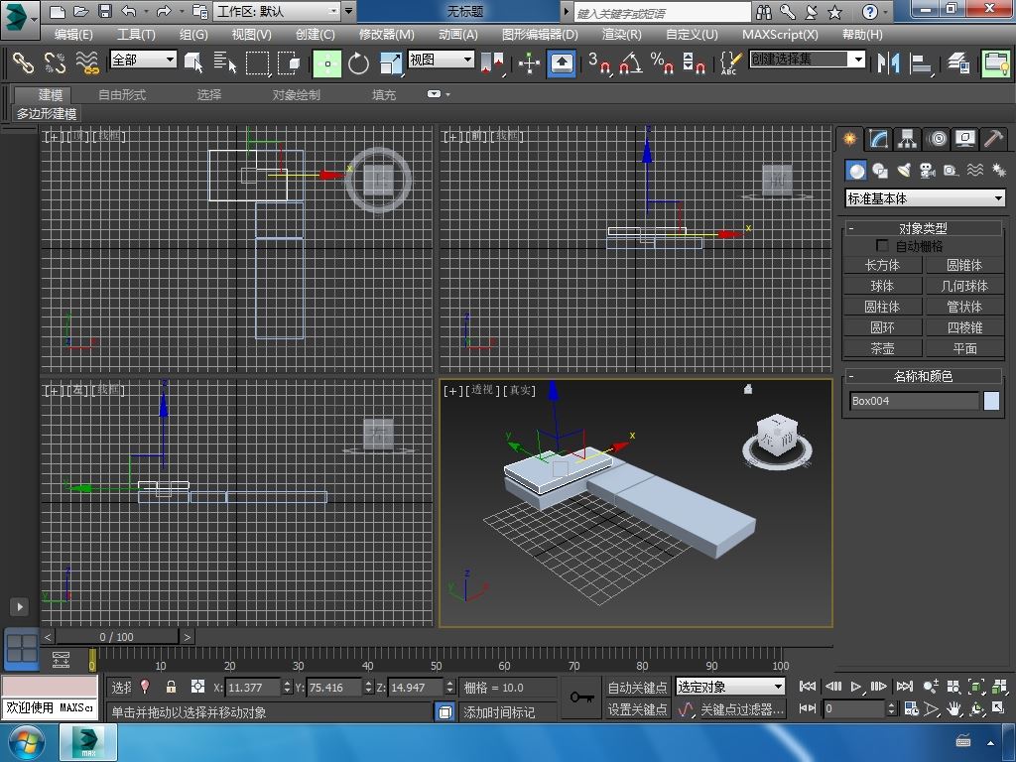Click the Box004 name input field
The height and width of the screenshot is (762, 1016).
click(x=914, y=401)
